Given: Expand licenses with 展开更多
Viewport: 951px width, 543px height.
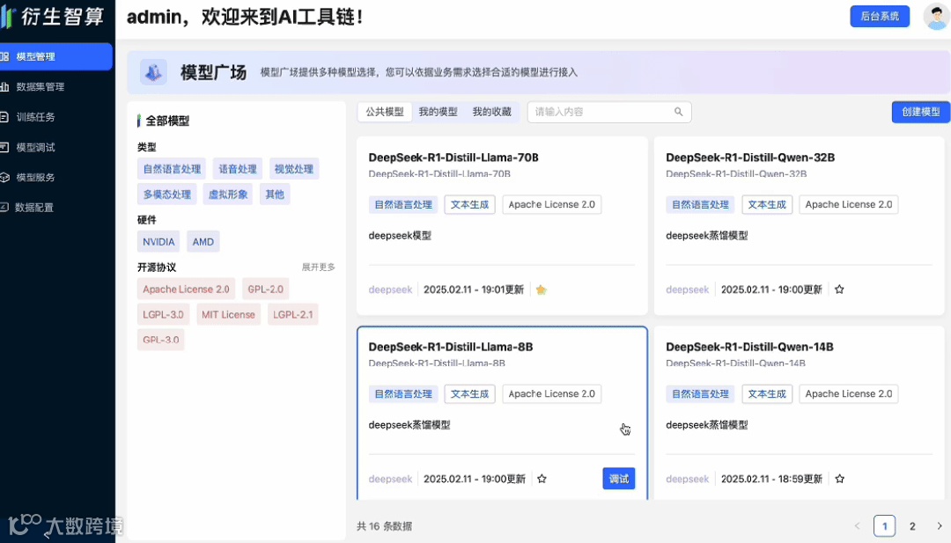Looking at the screenshot, I should pyautogui.click(x=319, y=268).
